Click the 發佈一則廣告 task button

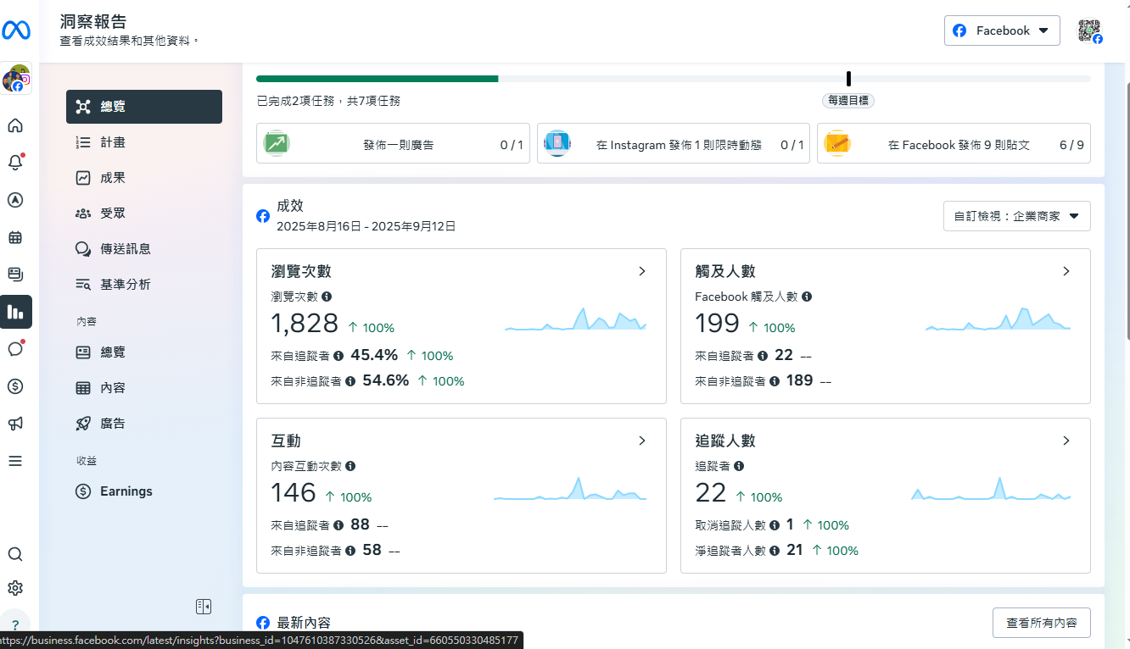point(393,144)
